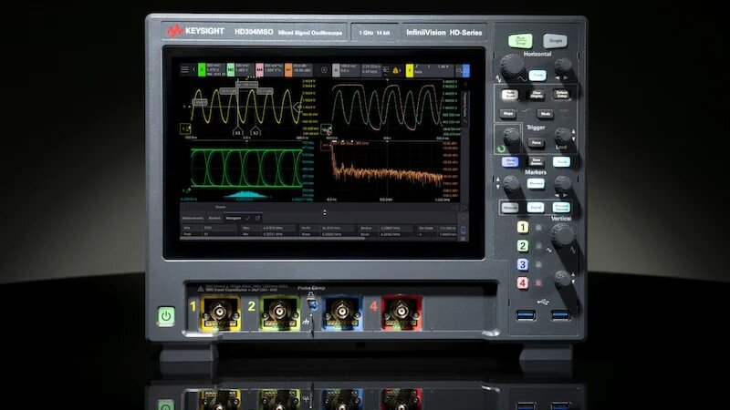Tap the right triangle arrow in Search bar
Viewport: 730px width, 410px height.
point(464,208)
